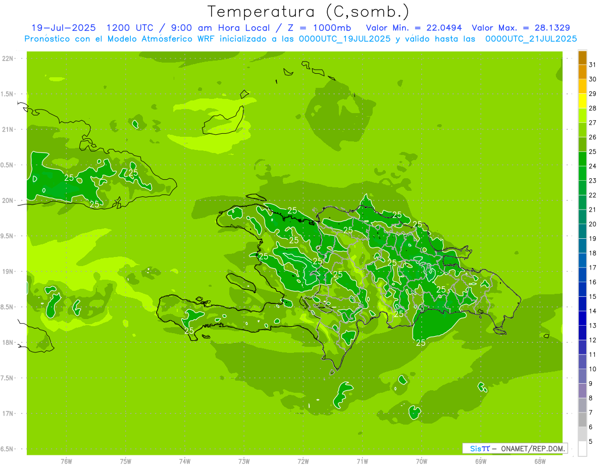Click the legend value 31
The image size is (606, 468).
(x=592, y=65)
